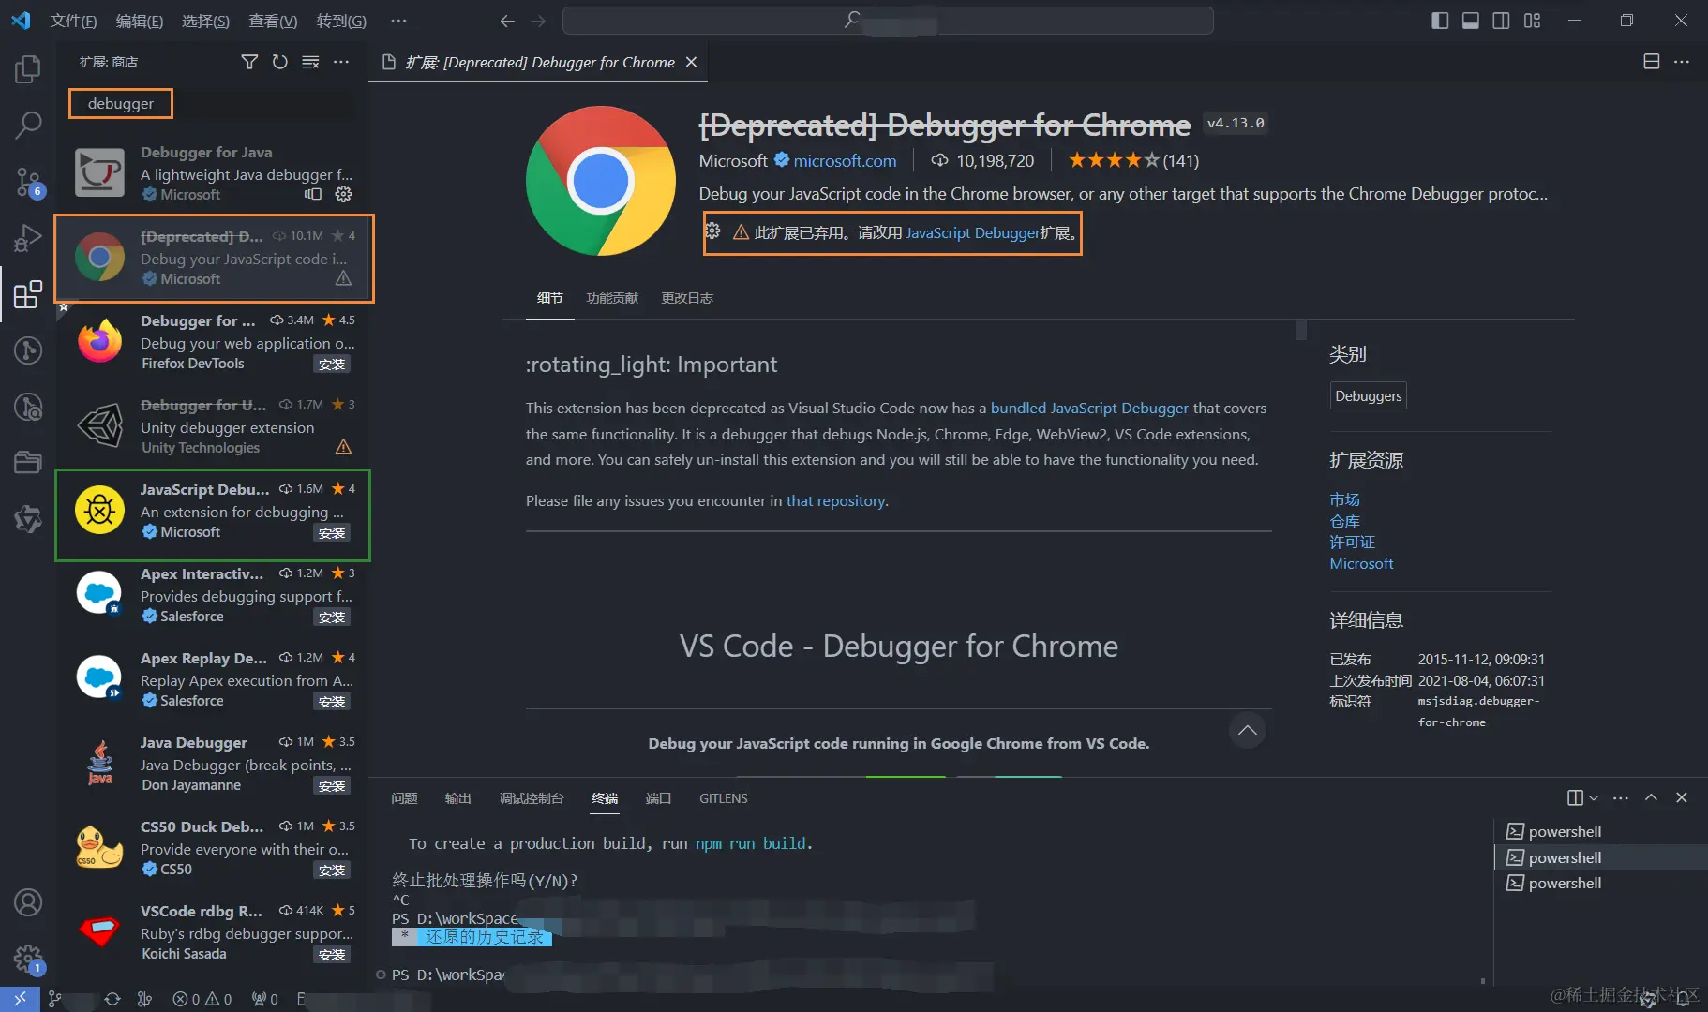Toggle the bottom panel visibility

[x=1471, y=21]
